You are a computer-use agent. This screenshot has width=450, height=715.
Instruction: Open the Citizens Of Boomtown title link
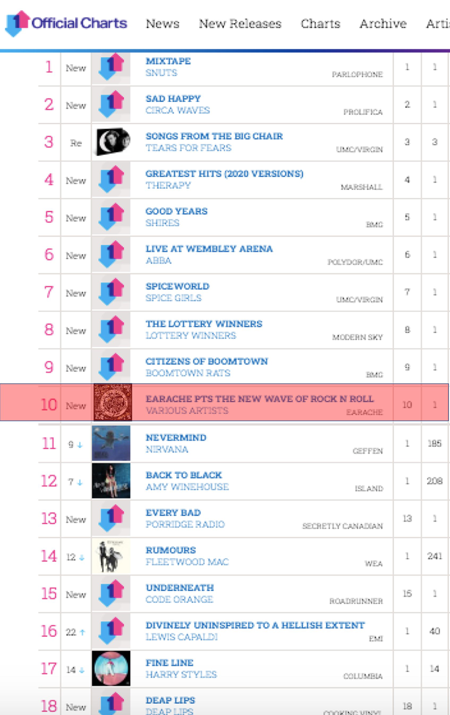click(207, 361)
